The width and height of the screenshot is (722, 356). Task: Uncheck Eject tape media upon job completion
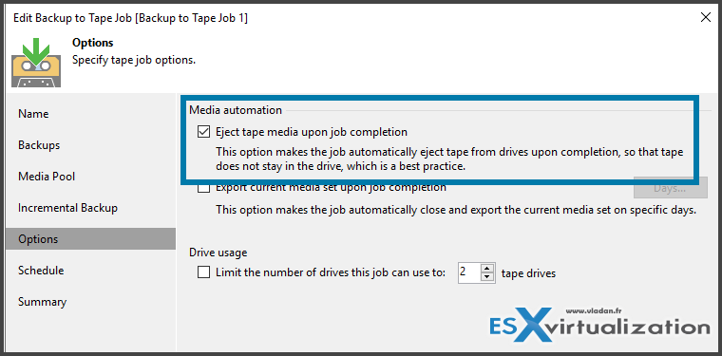(203, 133)
